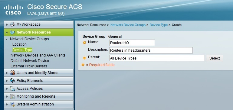Image resolution: width=233 pixels, height=110 pixels.
Task: Click the Access Policies icon
Action: point(12,89)
